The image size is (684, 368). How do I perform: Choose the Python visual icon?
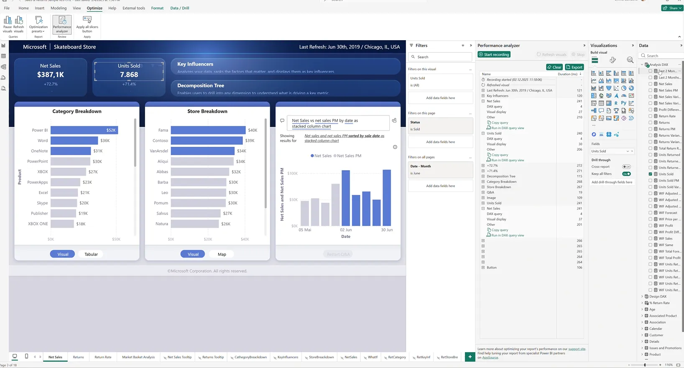click(x=624, y=103)
